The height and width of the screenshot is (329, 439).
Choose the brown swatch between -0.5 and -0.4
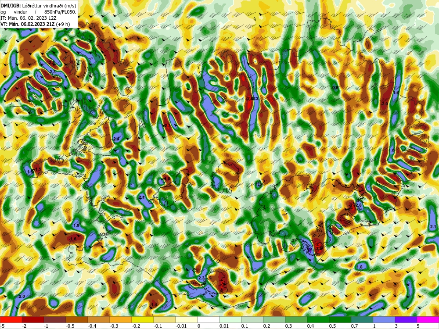pyautogui.click(x=77, y=319)
